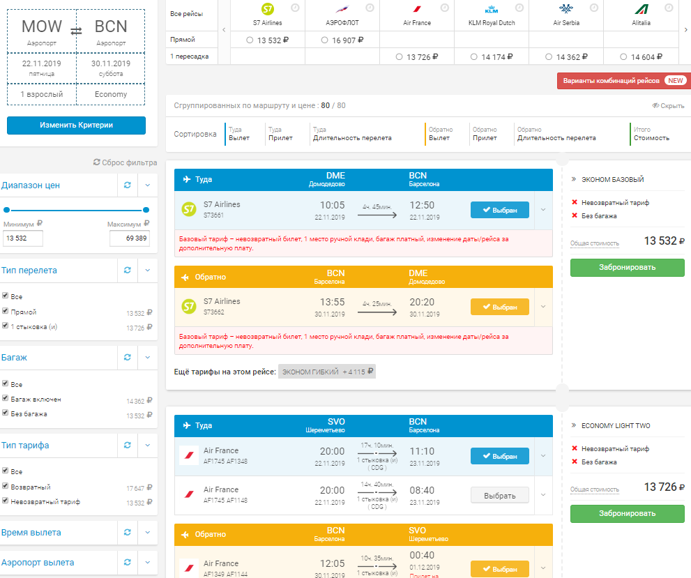Sort by Обратно Вылет time
691x578 pixels.
tap(440, 133)
